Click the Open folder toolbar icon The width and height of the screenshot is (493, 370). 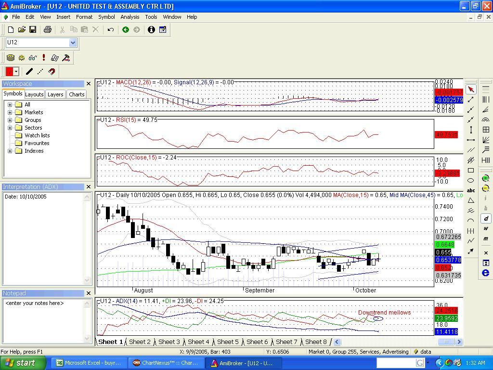pyautogui.click(x=22, y=29)
